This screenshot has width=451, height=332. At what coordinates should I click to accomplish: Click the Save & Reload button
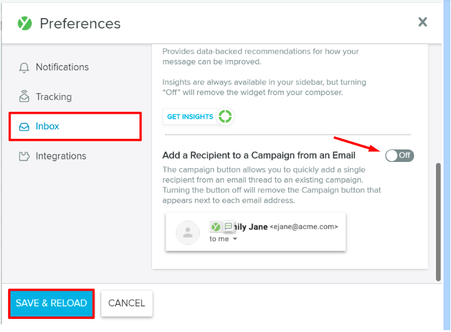51,303
